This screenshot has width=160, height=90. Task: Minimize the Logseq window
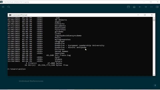[144, 2]
